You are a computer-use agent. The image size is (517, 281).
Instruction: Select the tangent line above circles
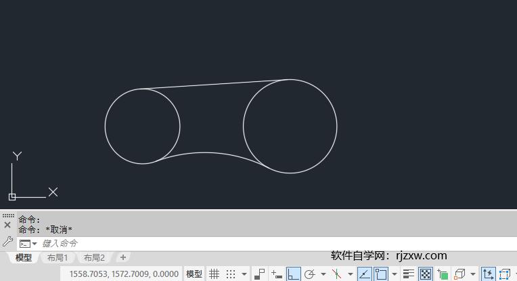click(x=215, y=84)
